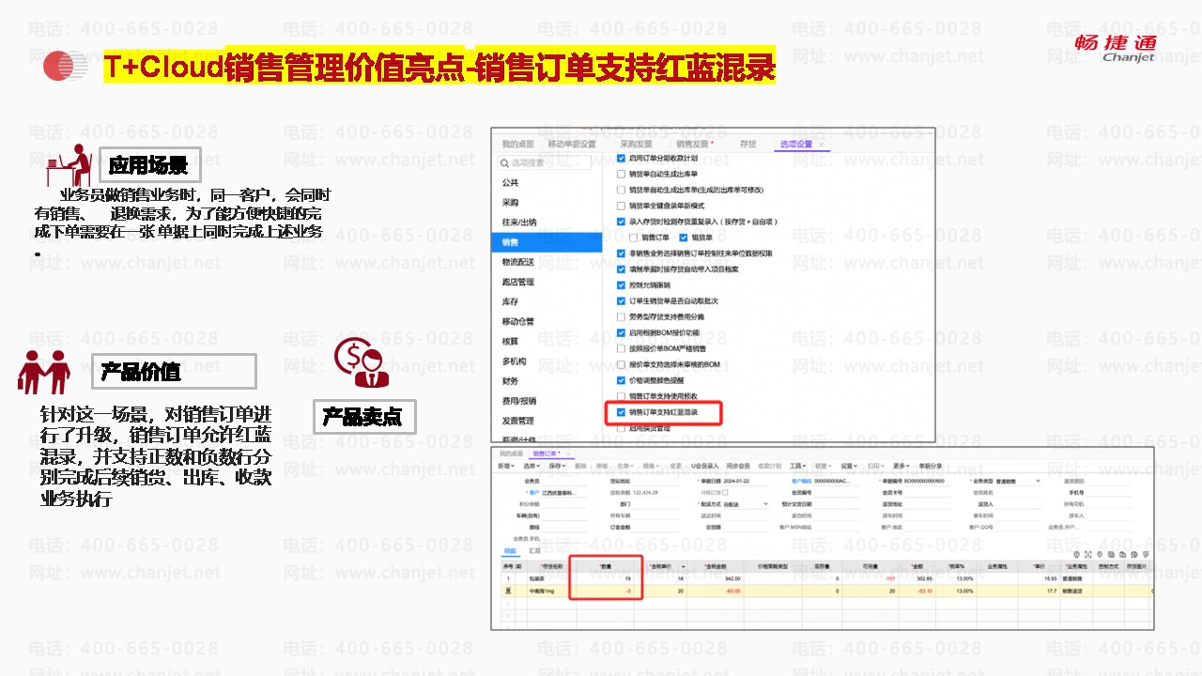The height and width of the screenshot is (676, 1202).
Task: Open the 设置 dropdown in order toolbar
Action: (849, 466)
